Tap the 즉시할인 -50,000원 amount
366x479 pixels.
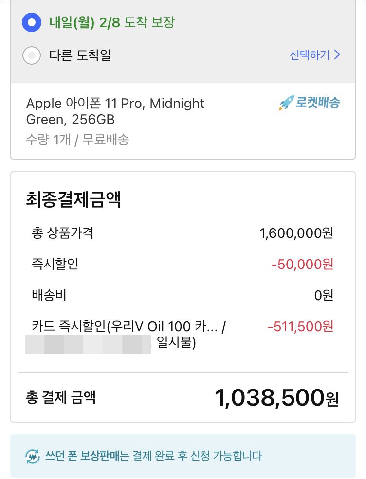302,265
